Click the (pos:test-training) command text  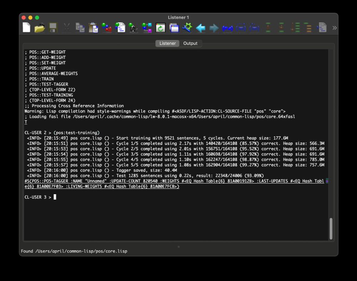[x=76, y=132]
